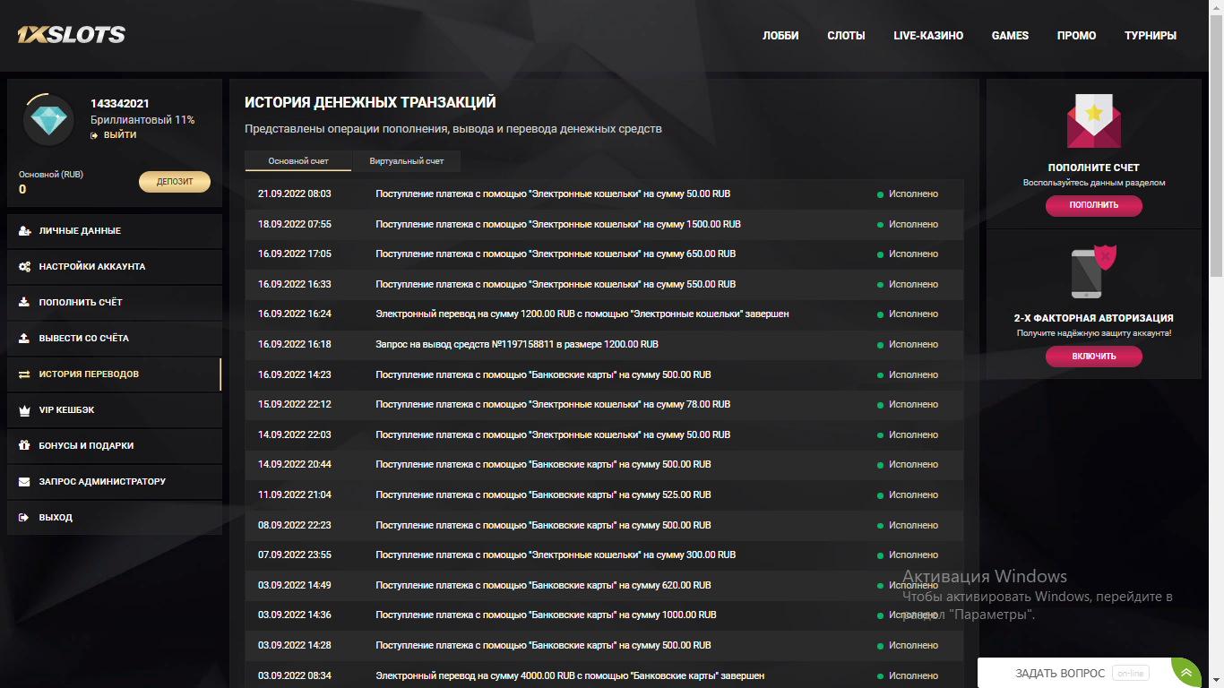The image size is (1224, 688).
Task: Click the 1XSLOTS logo
Action: coord(71,36)
